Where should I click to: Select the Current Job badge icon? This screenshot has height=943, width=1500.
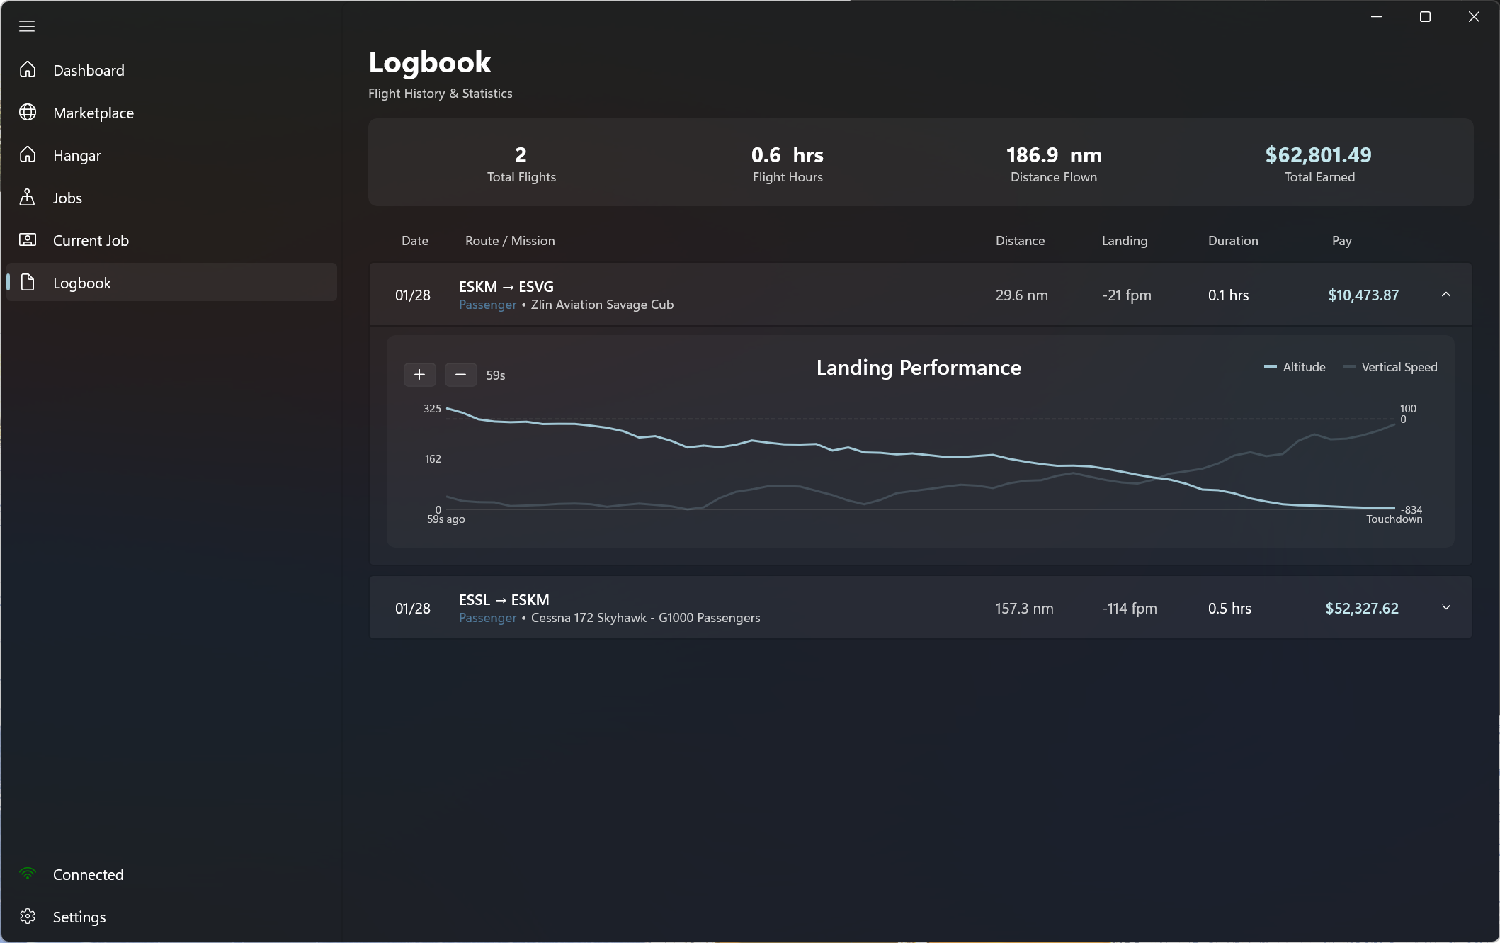28,239
